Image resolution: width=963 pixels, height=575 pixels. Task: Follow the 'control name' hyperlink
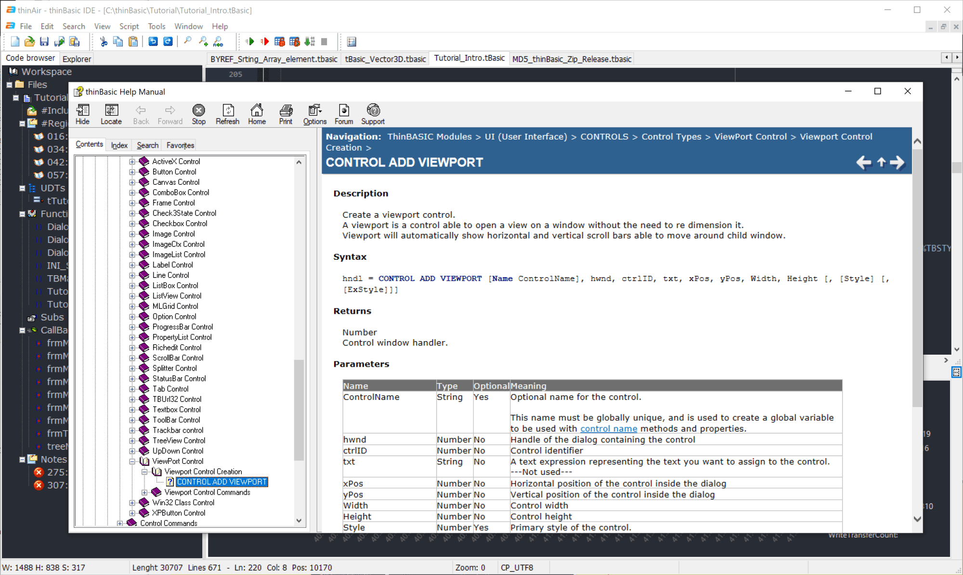609,429
